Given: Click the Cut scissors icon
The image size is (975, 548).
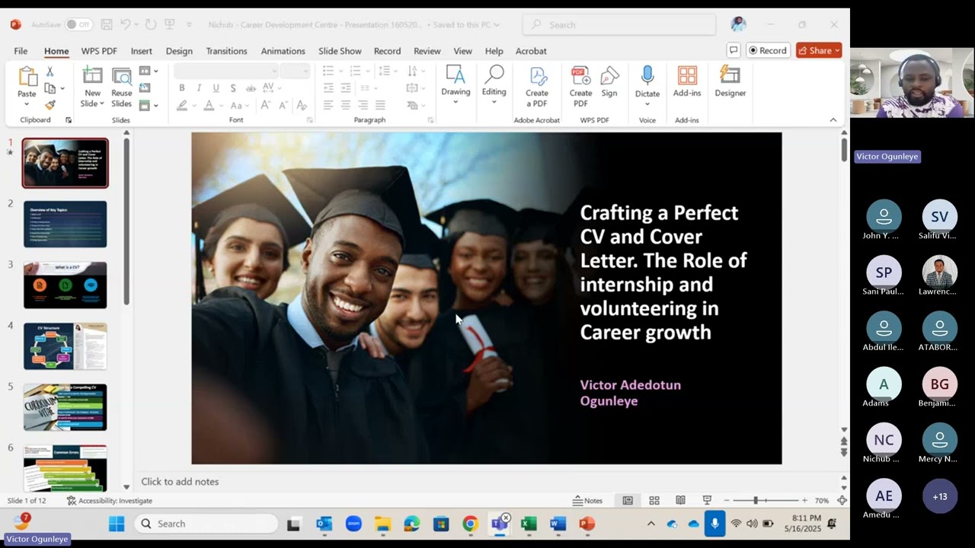Looking at the screenshot, I should [x=50, y=72].
